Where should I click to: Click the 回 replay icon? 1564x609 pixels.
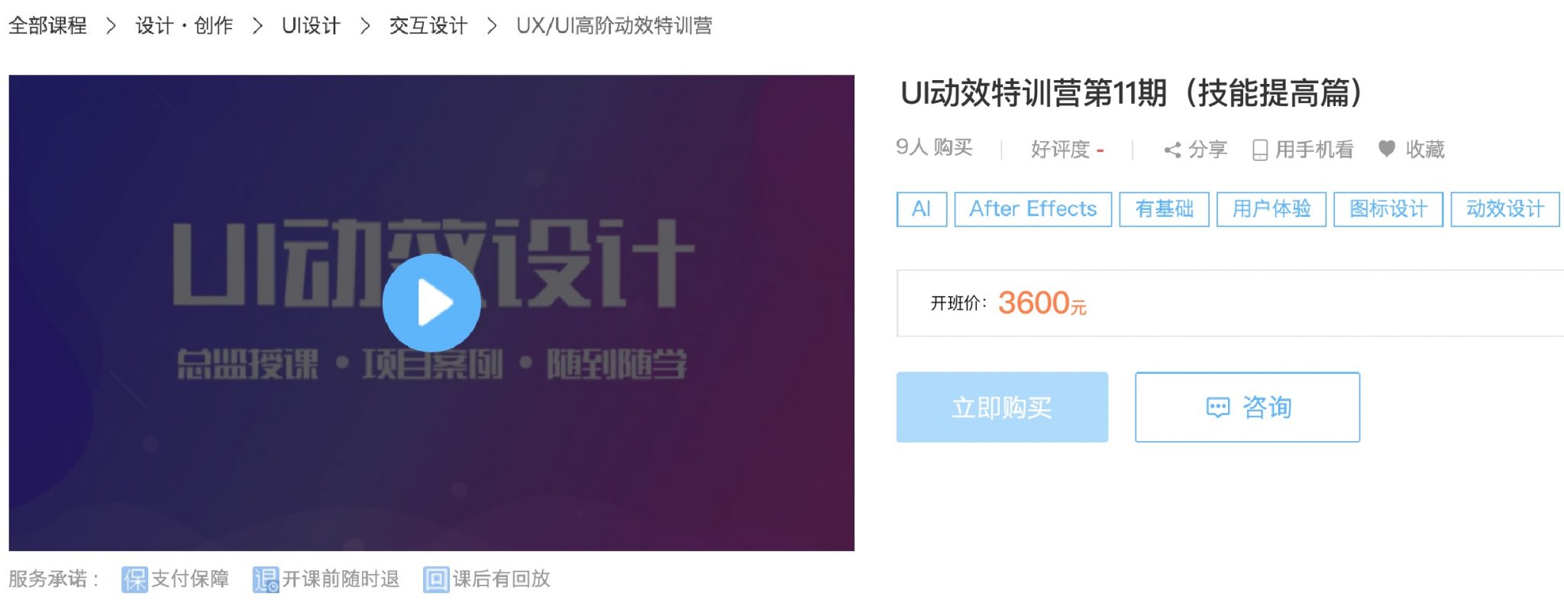point(436,580)
